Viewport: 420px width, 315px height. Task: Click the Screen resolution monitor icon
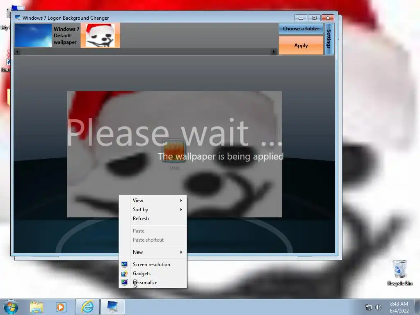pos(124,265)
